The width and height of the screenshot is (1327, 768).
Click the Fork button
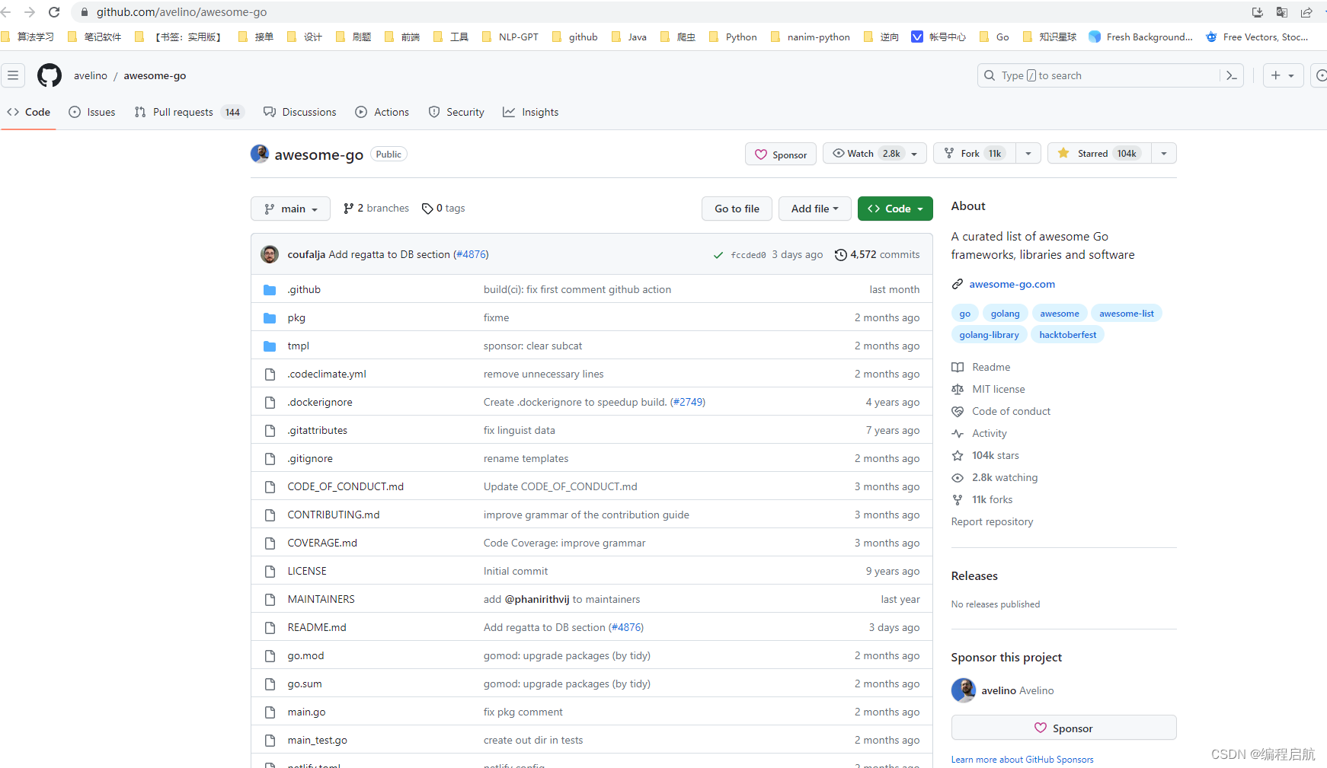click(975, 153)
